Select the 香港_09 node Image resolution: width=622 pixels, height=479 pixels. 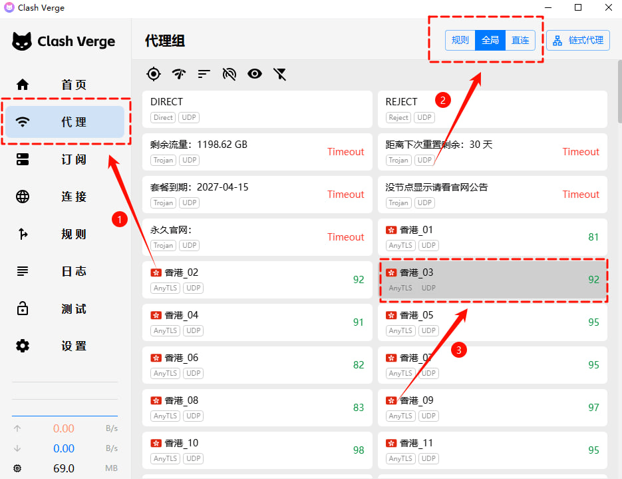[x=492, y=408]
